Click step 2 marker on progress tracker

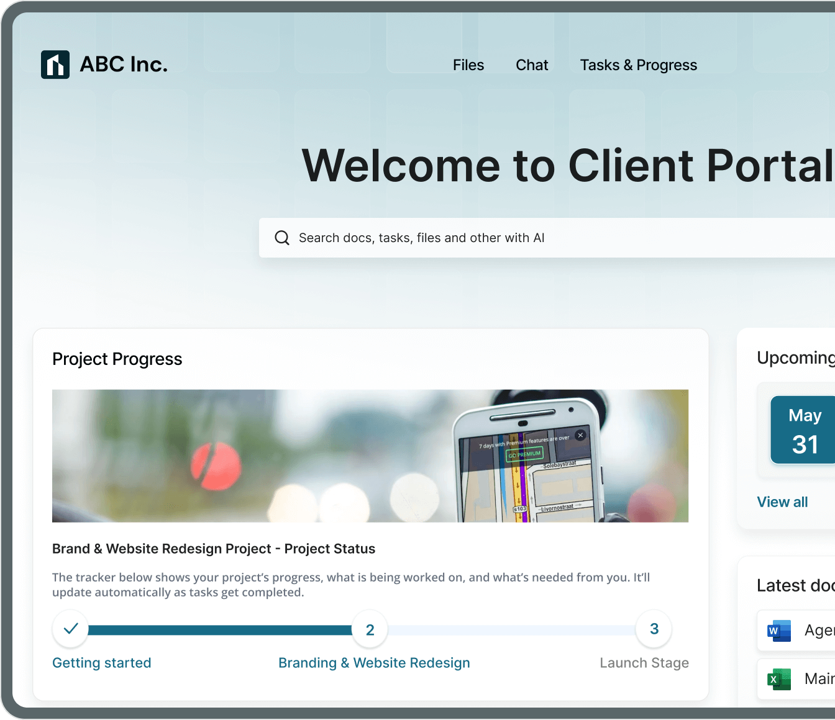pyautogui.click(x=370, y=629)
